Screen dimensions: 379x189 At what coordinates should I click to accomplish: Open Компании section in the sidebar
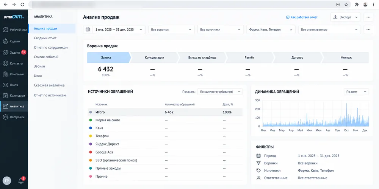14,74
